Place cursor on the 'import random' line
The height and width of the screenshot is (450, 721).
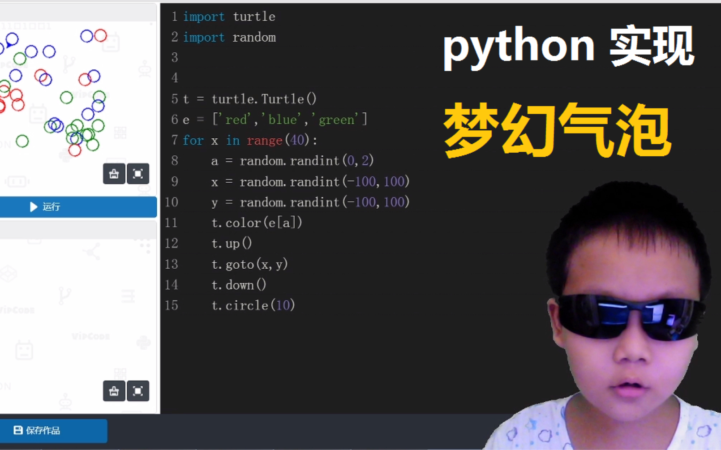click(229, 37)
